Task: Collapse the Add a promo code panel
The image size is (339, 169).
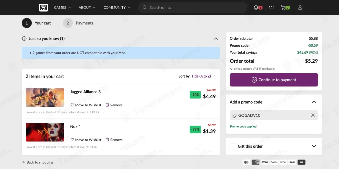Action: 314,102
